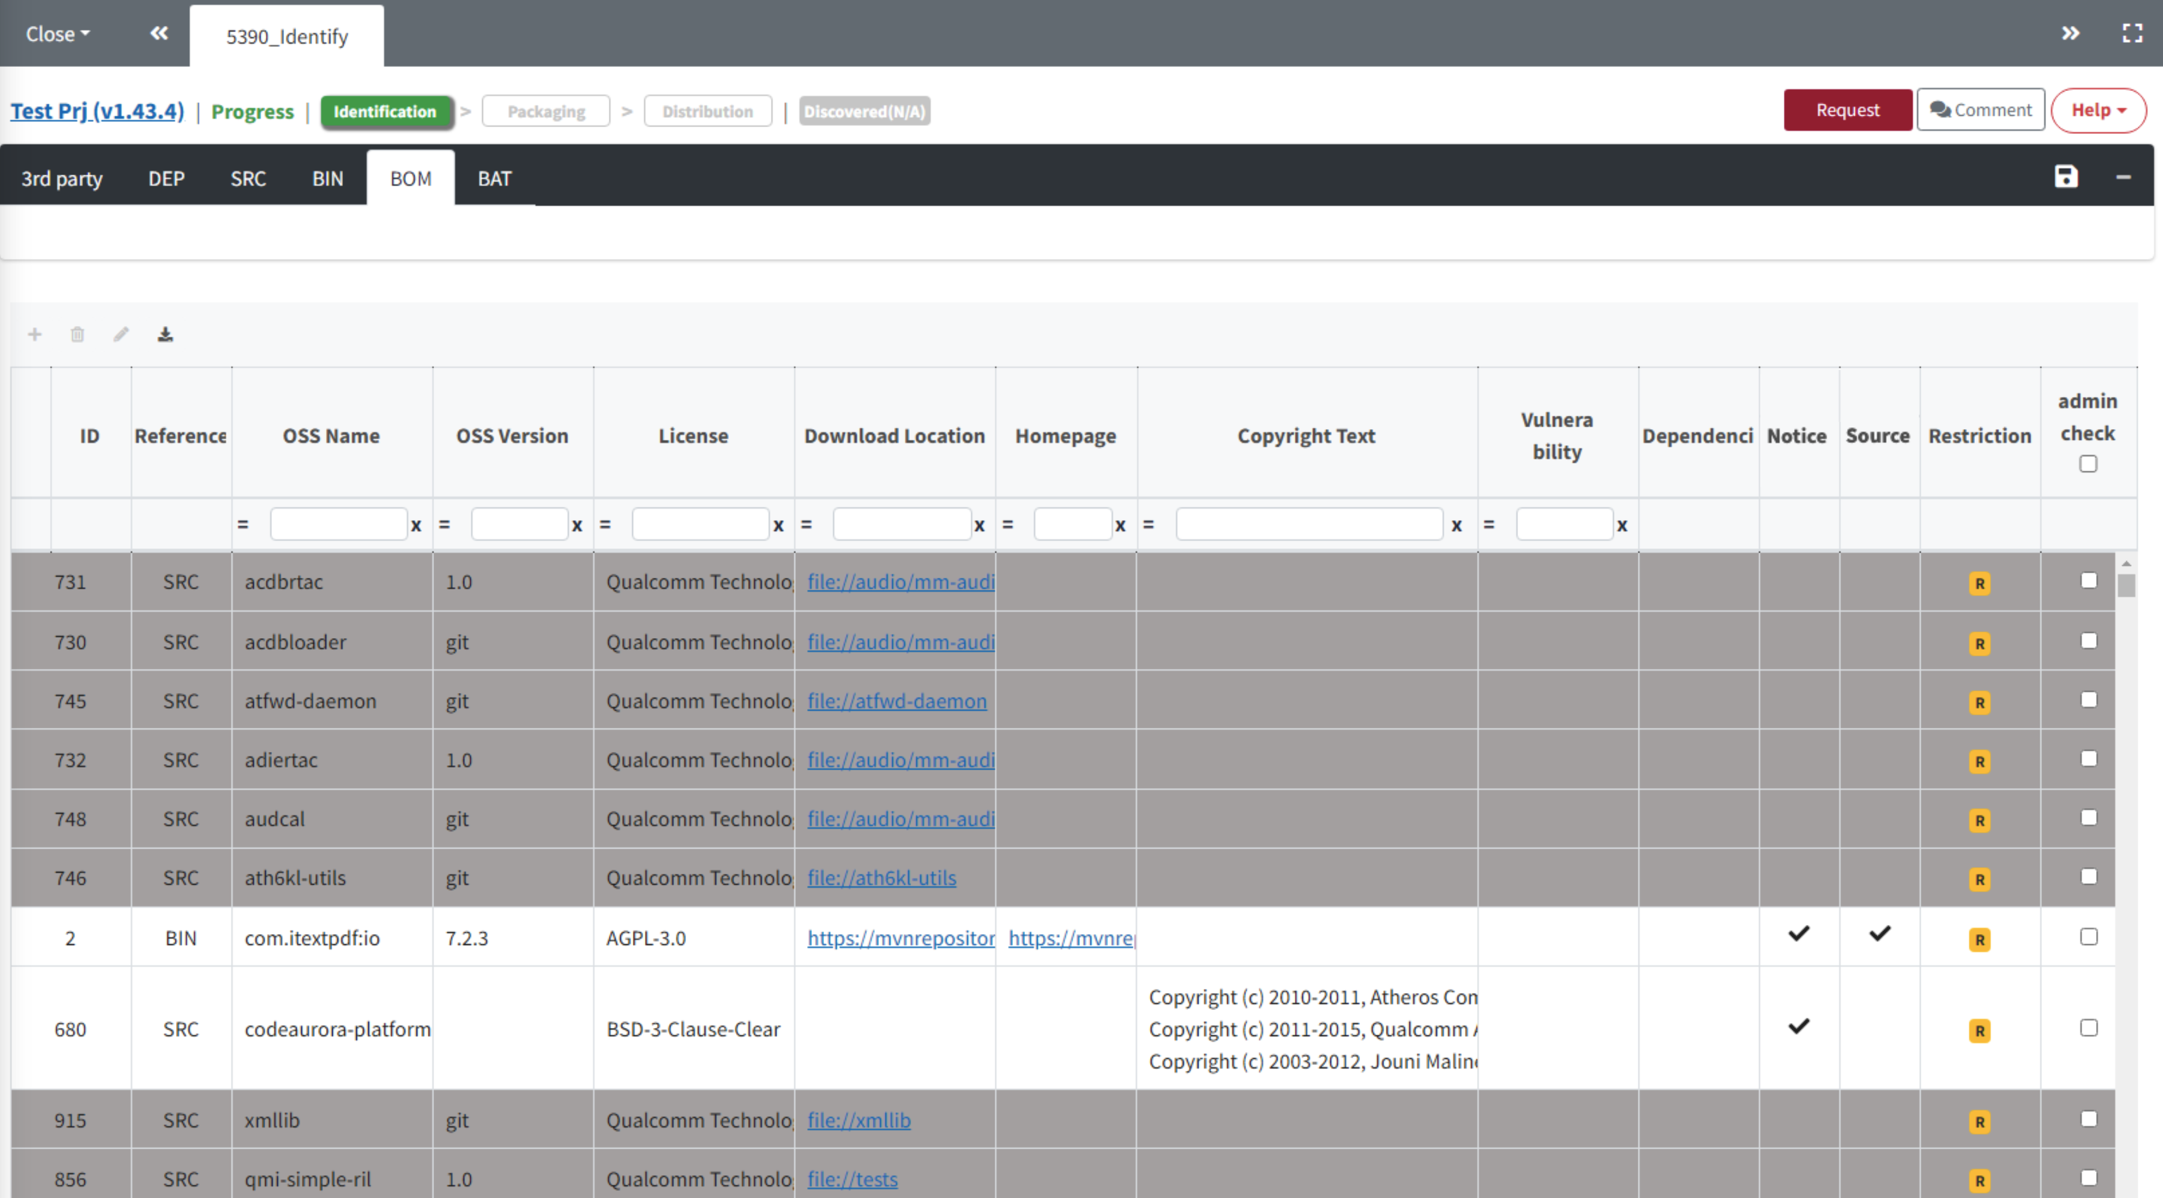This screenshot has width=2163, height=1198.
Task: Click restriction R badge for ath6kl-utils
Action: [x=1979, y=879]
